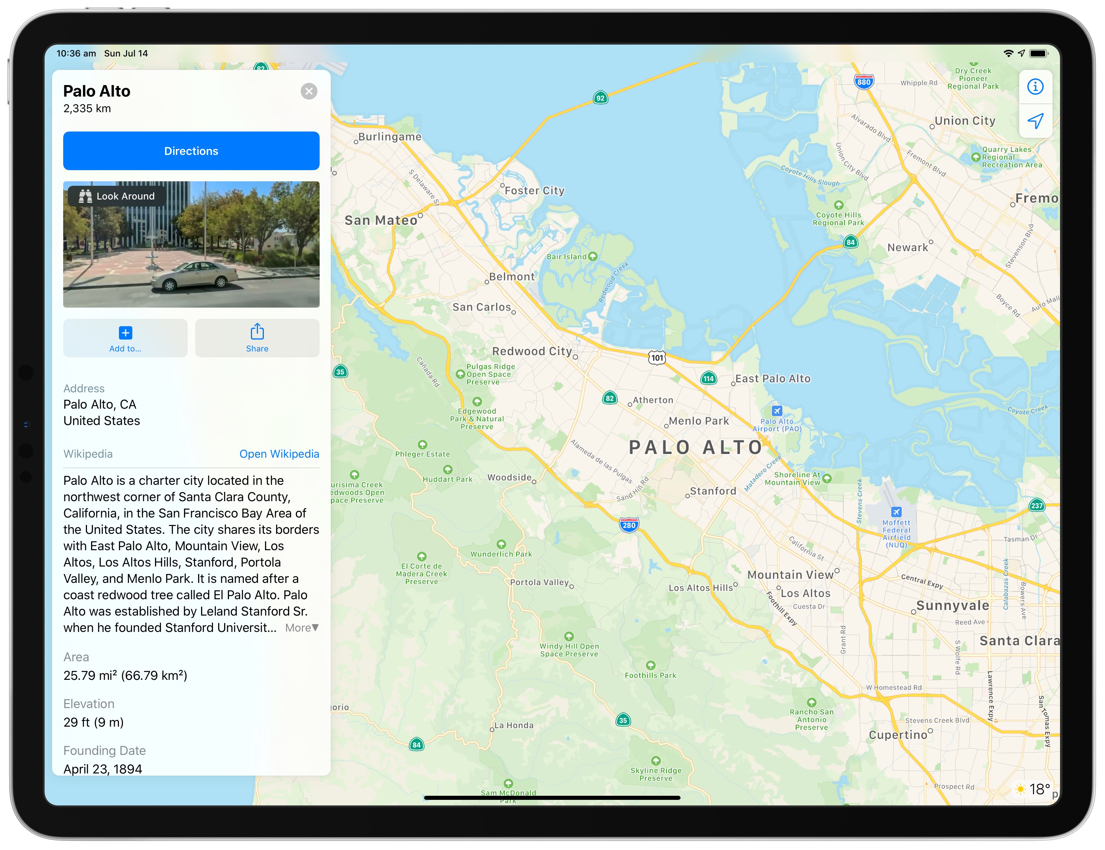Tap the Foothills Park marker
Image resolution: width=1105 pixels, height=850 pixels.
(x=650, y=665)
